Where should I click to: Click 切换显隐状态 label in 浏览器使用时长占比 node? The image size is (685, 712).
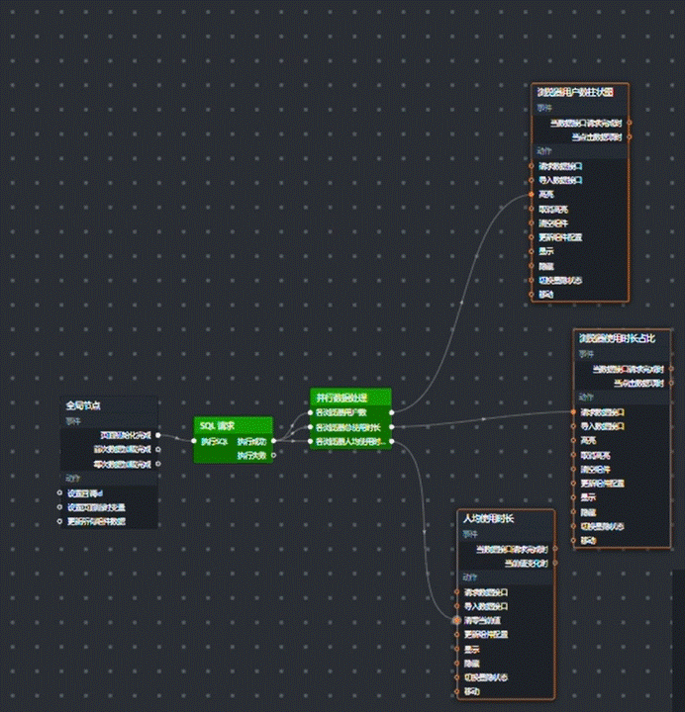603,526
